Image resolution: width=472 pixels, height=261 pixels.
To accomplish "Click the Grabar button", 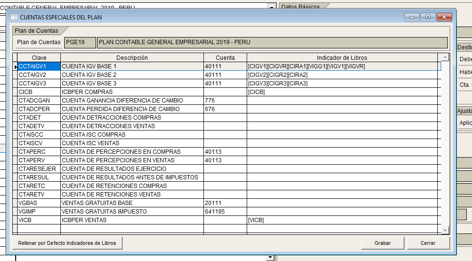I will tap(382, 243).
